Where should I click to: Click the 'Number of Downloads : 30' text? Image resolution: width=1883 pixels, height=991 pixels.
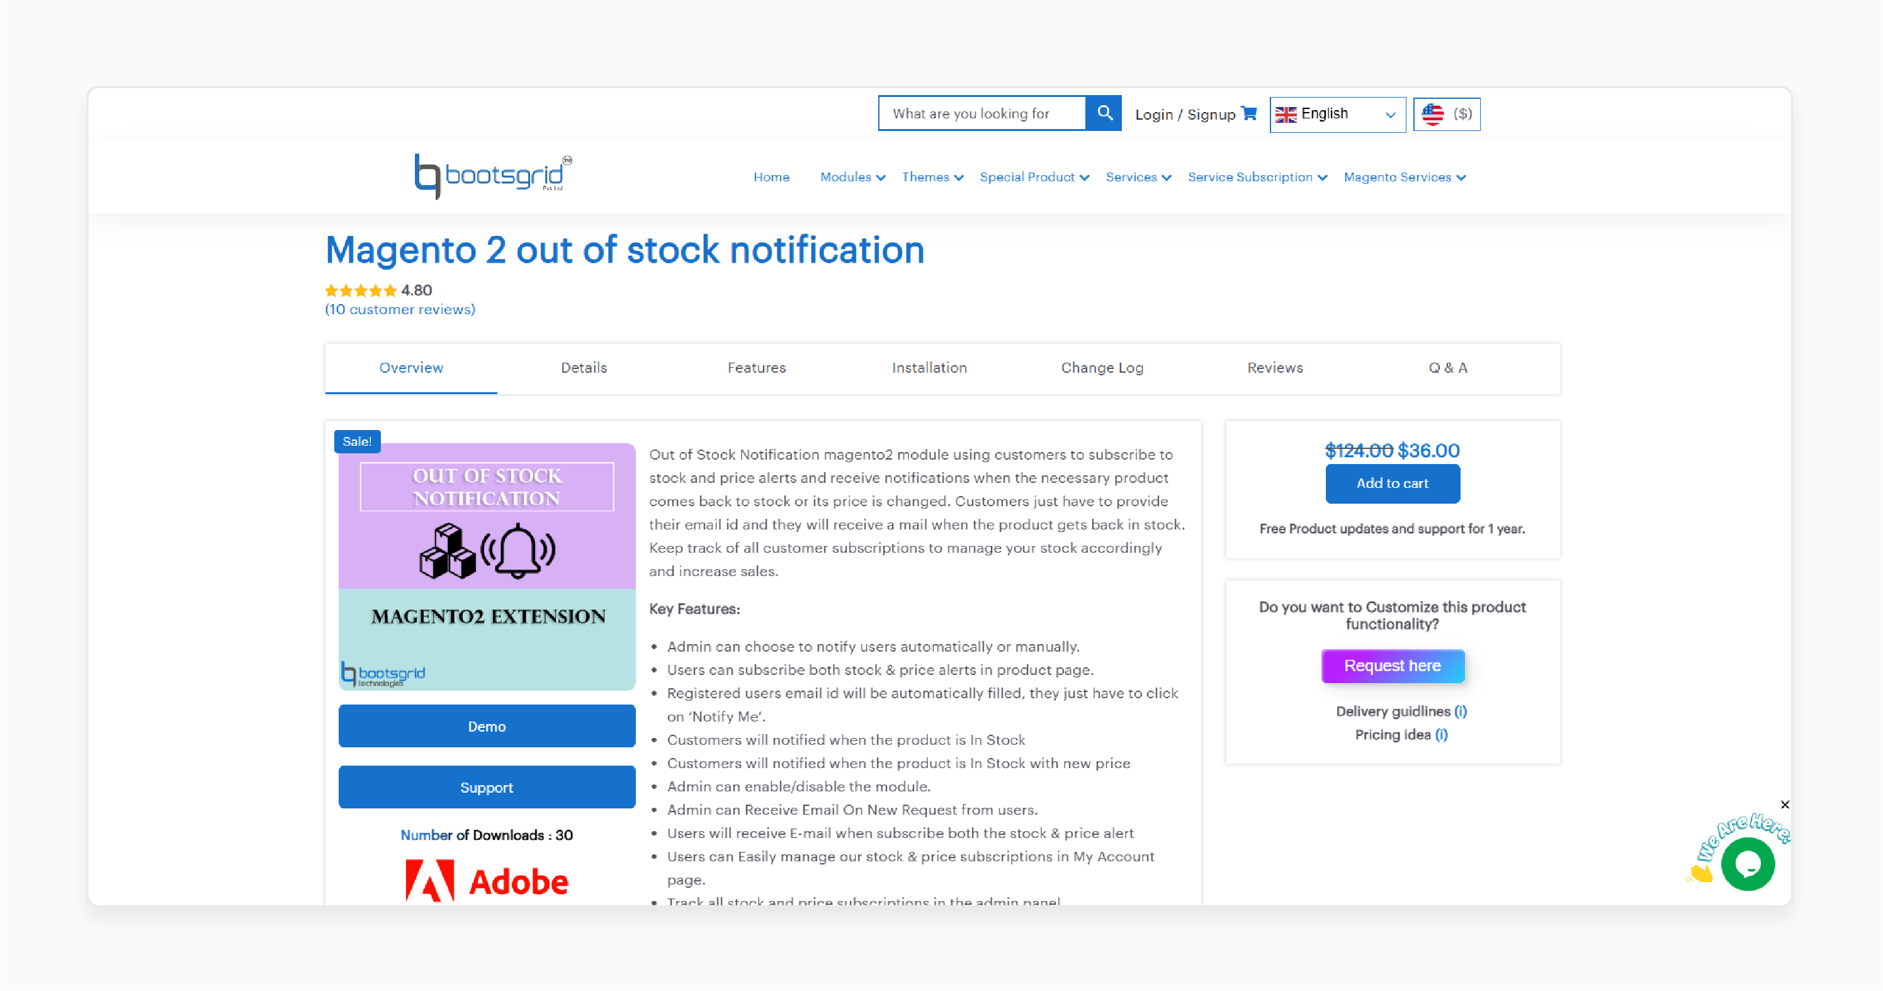point(487,835)
